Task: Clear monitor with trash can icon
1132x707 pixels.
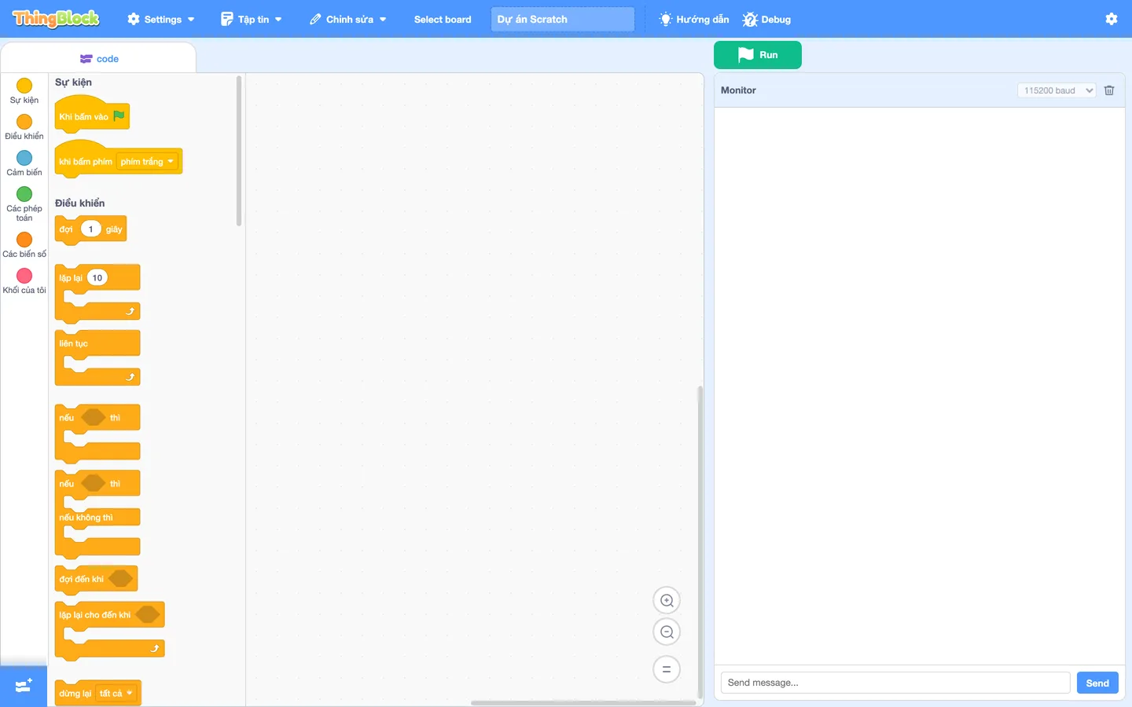Action: (x=1109, y=90)
